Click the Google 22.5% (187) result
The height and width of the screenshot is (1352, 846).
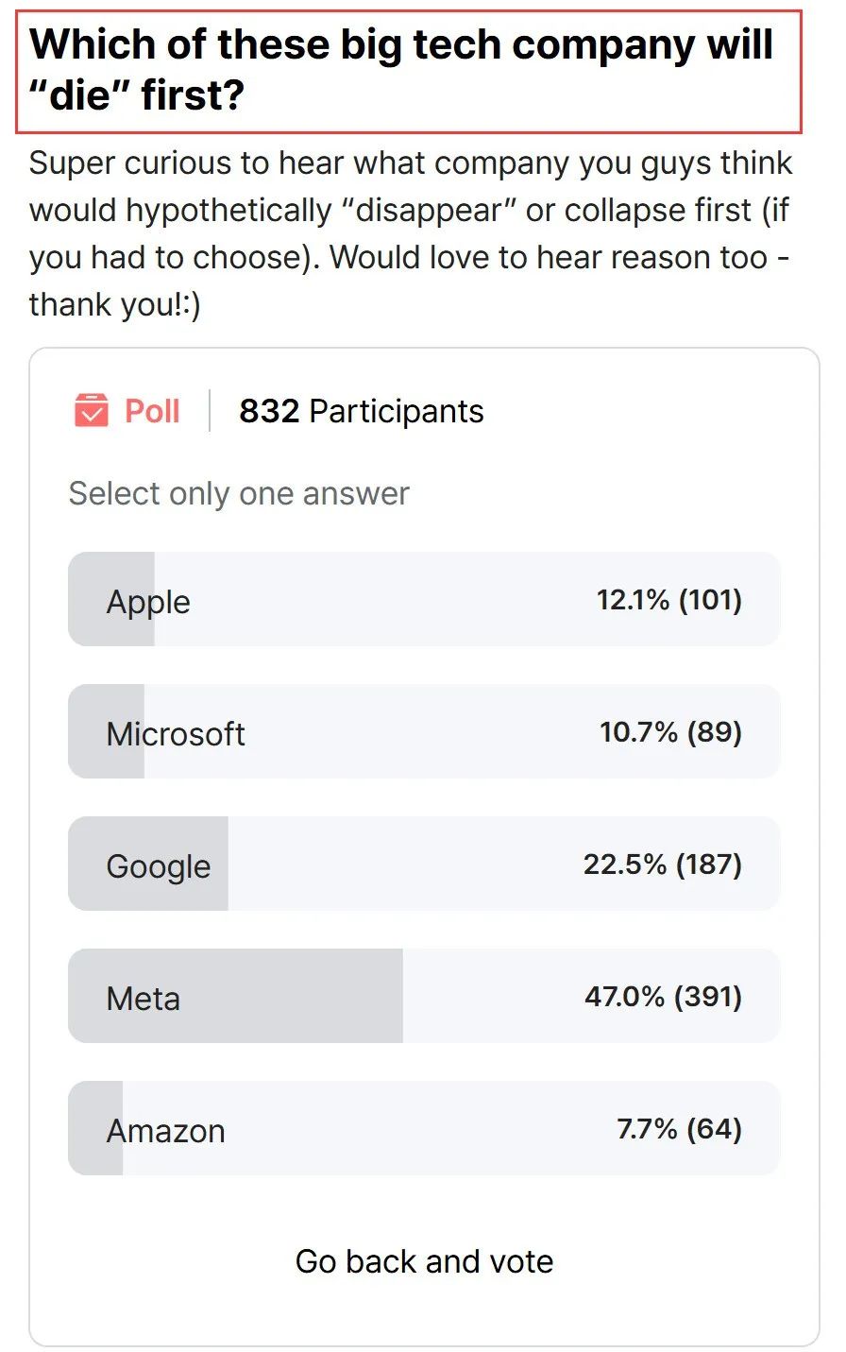[x=663, y=864]
